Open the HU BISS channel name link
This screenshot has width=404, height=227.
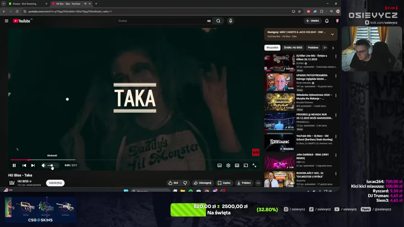click(23, 181)
